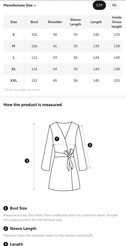Click the Inside Dress length column header
Viewport: 126px width, 246px height.
[117, 22]
